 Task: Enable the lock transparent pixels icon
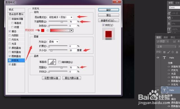[x=164, y=52]
